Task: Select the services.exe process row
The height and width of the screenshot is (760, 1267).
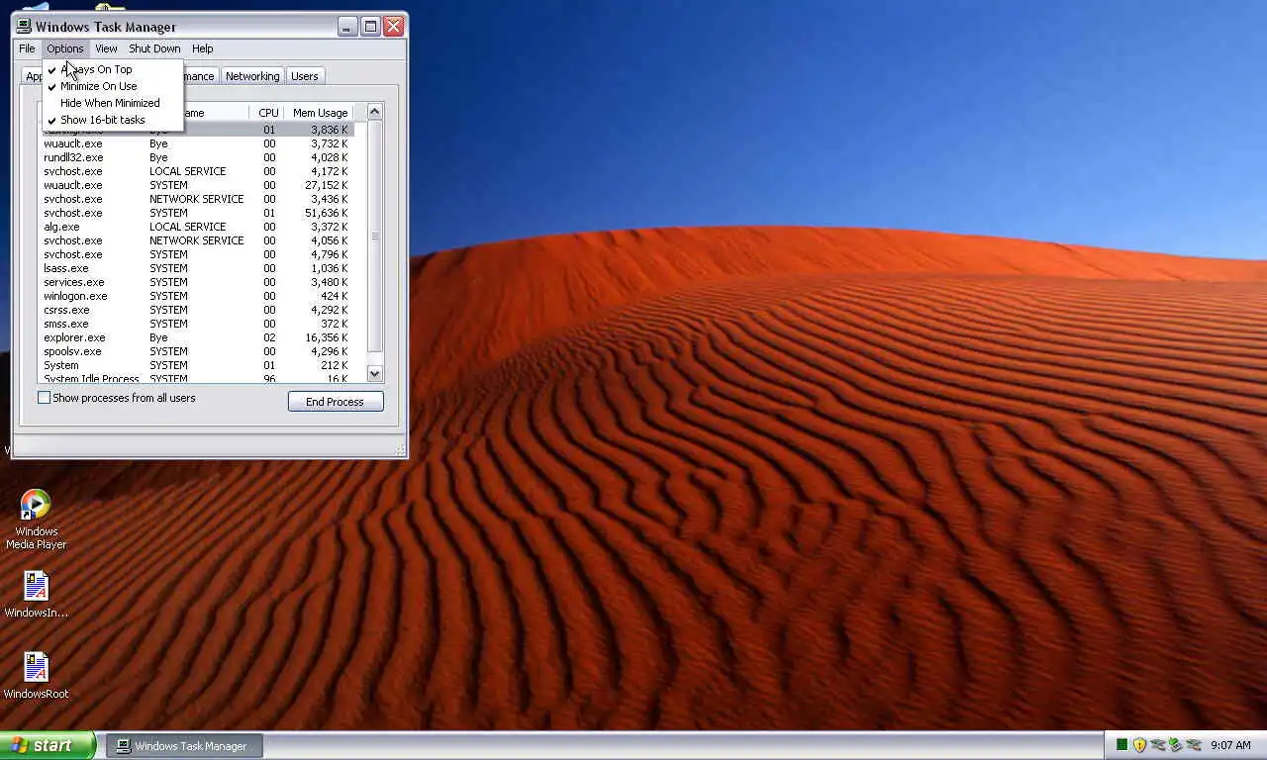Action: tap(196, 282)
